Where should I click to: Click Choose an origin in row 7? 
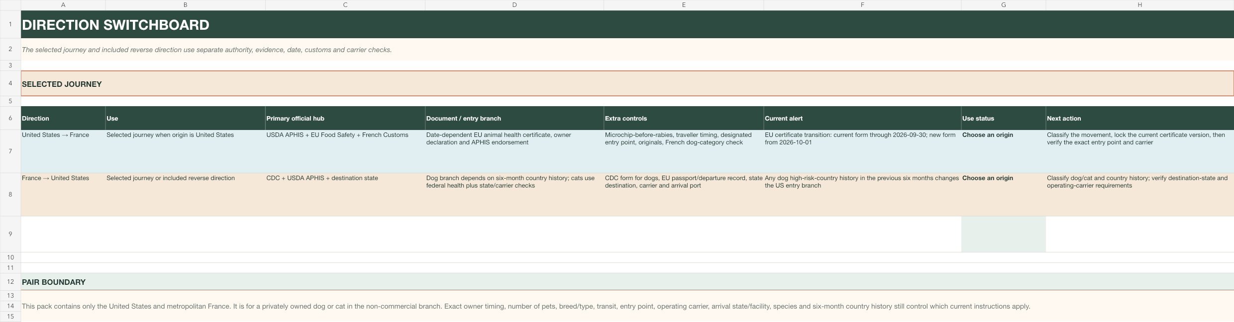987,135
